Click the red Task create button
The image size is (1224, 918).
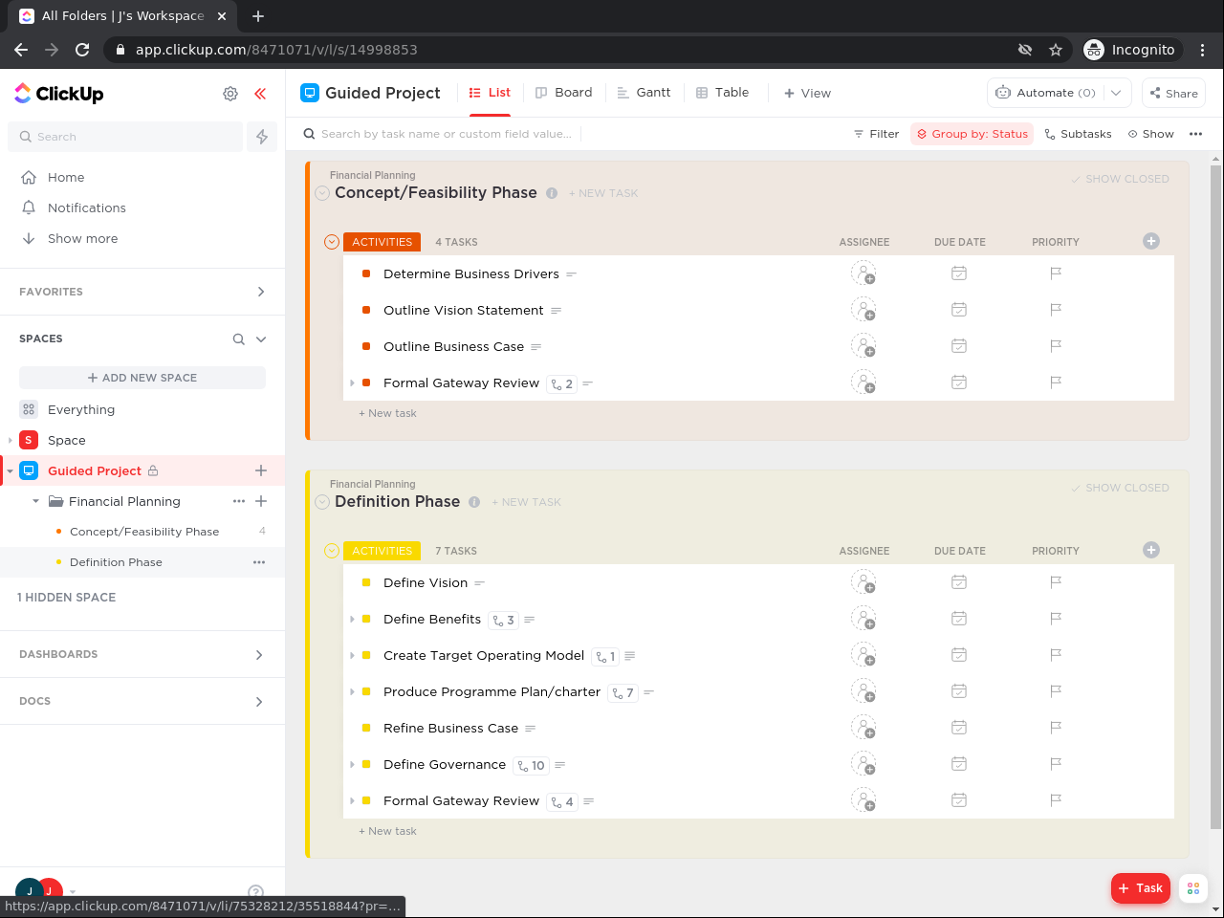pos(1140,888)
